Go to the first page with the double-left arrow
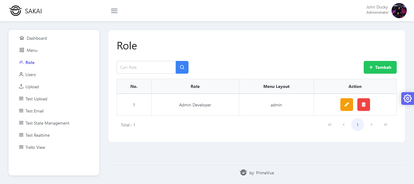The height and width of the screenshot is (184, 414). [x=330, y=125]
